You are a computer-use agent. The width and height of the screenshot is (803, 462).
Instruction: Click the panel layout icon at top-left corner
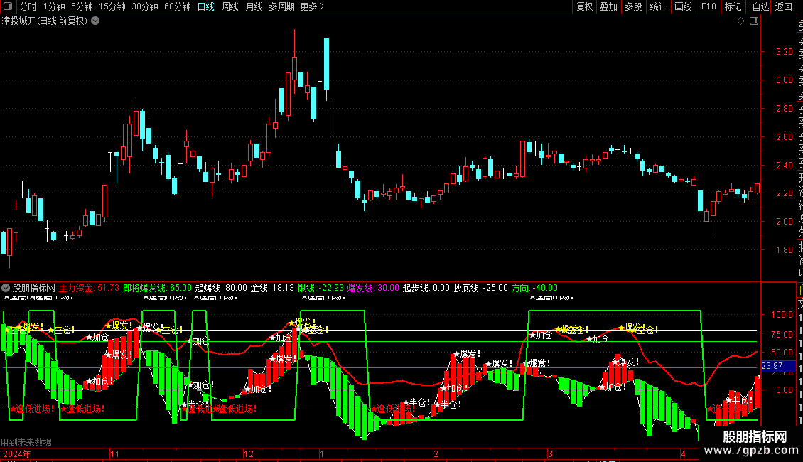point(8,6)
